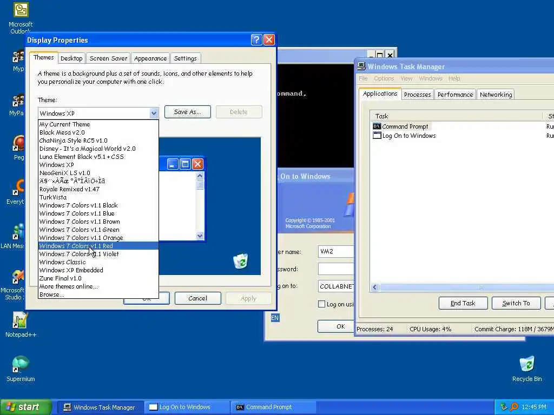Click the Display Properties help question-mark icon
The image size is (554, 415).
256,40
